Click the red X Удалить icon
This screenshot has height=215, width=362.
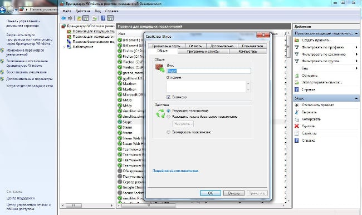pyautogui.click(x=297, y=126)
